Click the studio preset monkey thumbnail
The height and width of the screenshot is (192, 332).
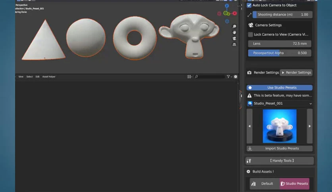coord(280,126)
